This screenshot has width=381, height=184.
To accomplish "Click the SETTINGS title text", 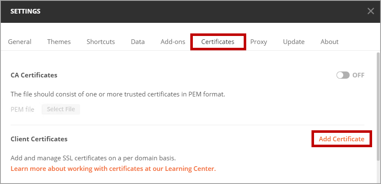I will pyautogui.click(x=25, y=11).
